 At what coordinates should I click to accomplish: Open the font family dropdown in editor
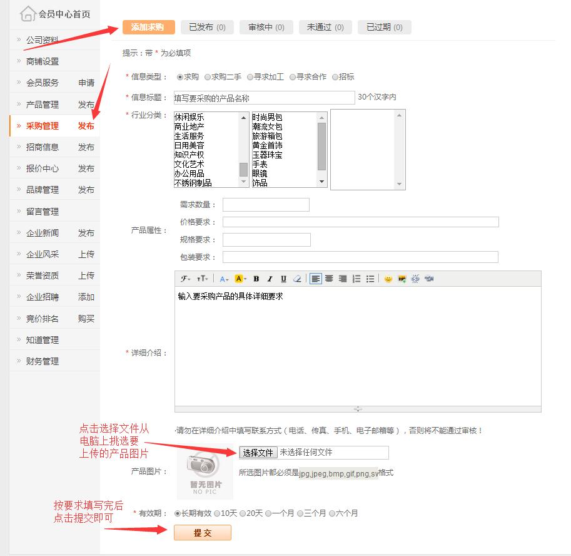click(x=186, y=279)
